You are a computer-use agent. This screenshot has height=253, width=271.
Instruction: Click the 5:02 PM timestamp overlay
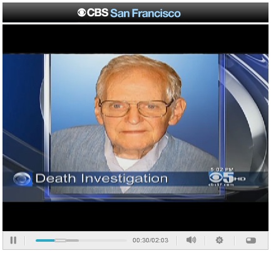tap(222, 169)
